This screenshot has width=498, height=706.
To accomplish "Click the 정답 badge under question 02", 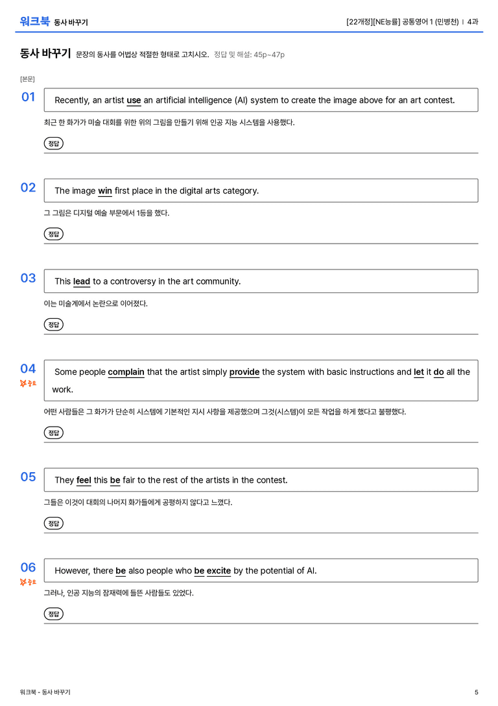I will click(x=53, y=234).
